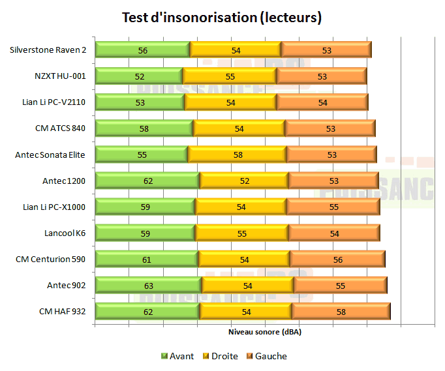The image size is (445, 371).
Task: Select CM ATCS 840 green bar 58
Action: [144, 128]
